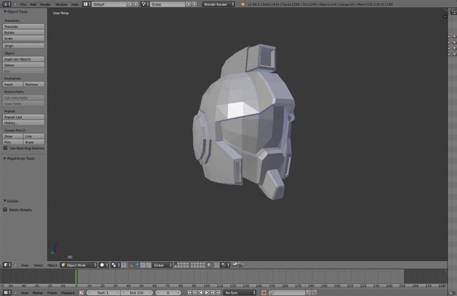
Task: Open the Object Mode dropdown
Action: (79, 265)
